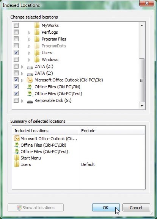
Task: Click the Included Locations column header
Action: tap(46, 131)
